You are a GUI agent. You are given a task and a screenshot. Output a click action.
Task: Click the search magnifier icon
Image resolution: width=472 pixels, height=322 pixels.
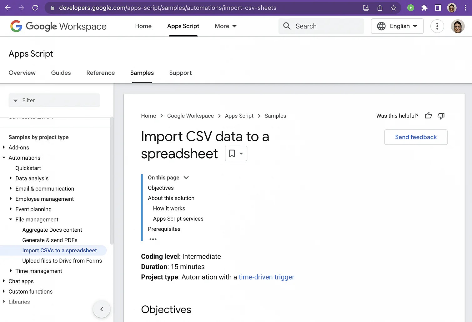287,26
